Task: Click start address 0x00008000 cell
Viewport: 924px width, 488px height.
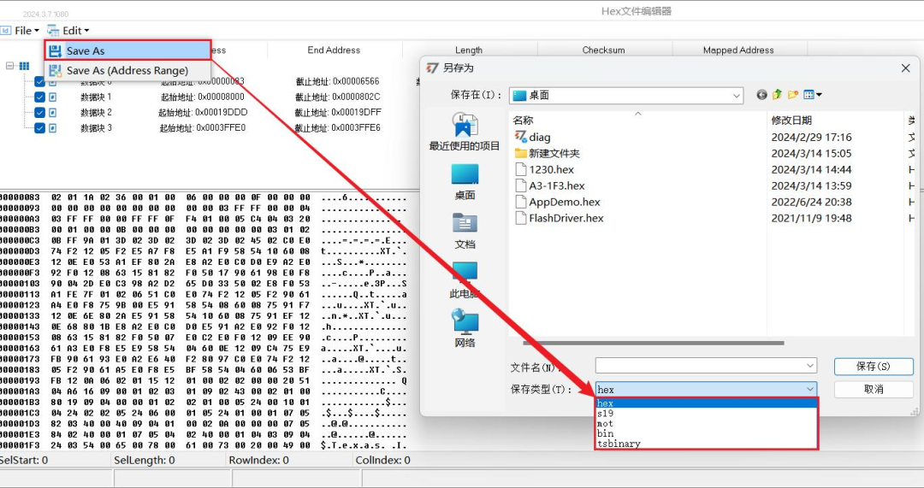Action: (203, 97)
